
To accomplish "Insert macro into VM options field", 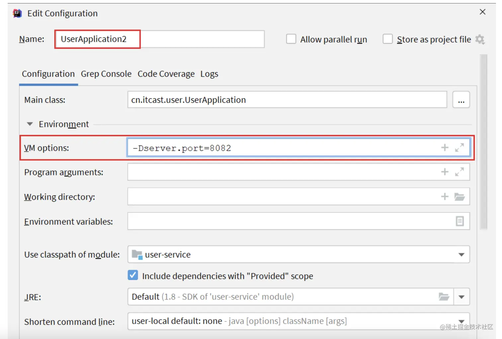I will click(445, 148).
